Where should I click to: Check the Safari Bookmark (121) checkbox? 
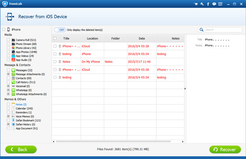[x=8, y=120]
